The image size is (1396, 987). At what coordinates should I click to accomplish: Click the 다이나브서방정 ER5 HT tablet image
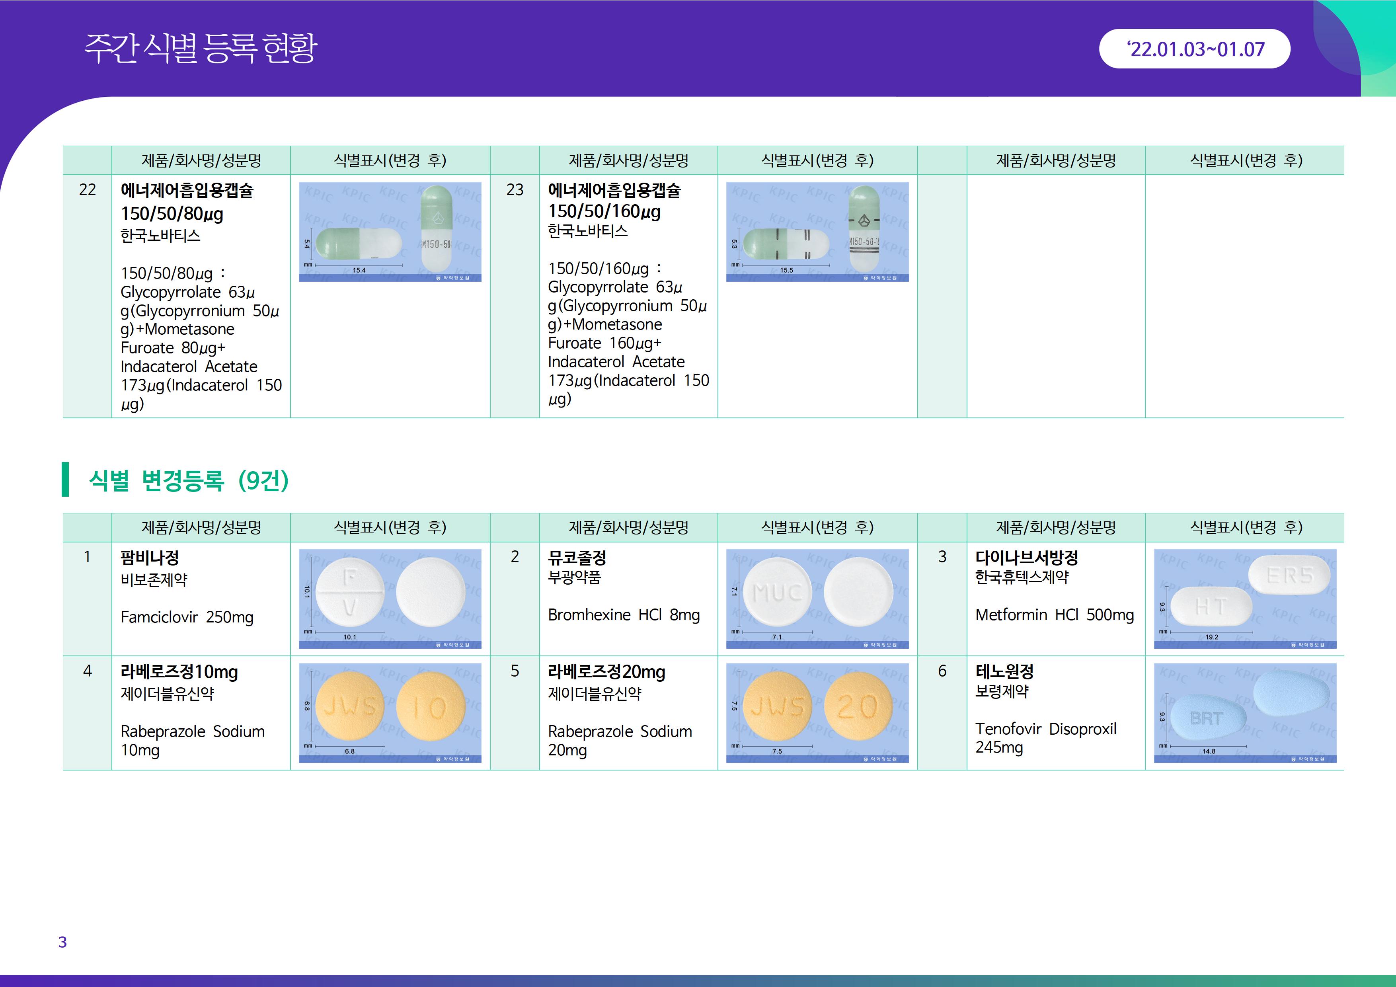point(1245,599)
